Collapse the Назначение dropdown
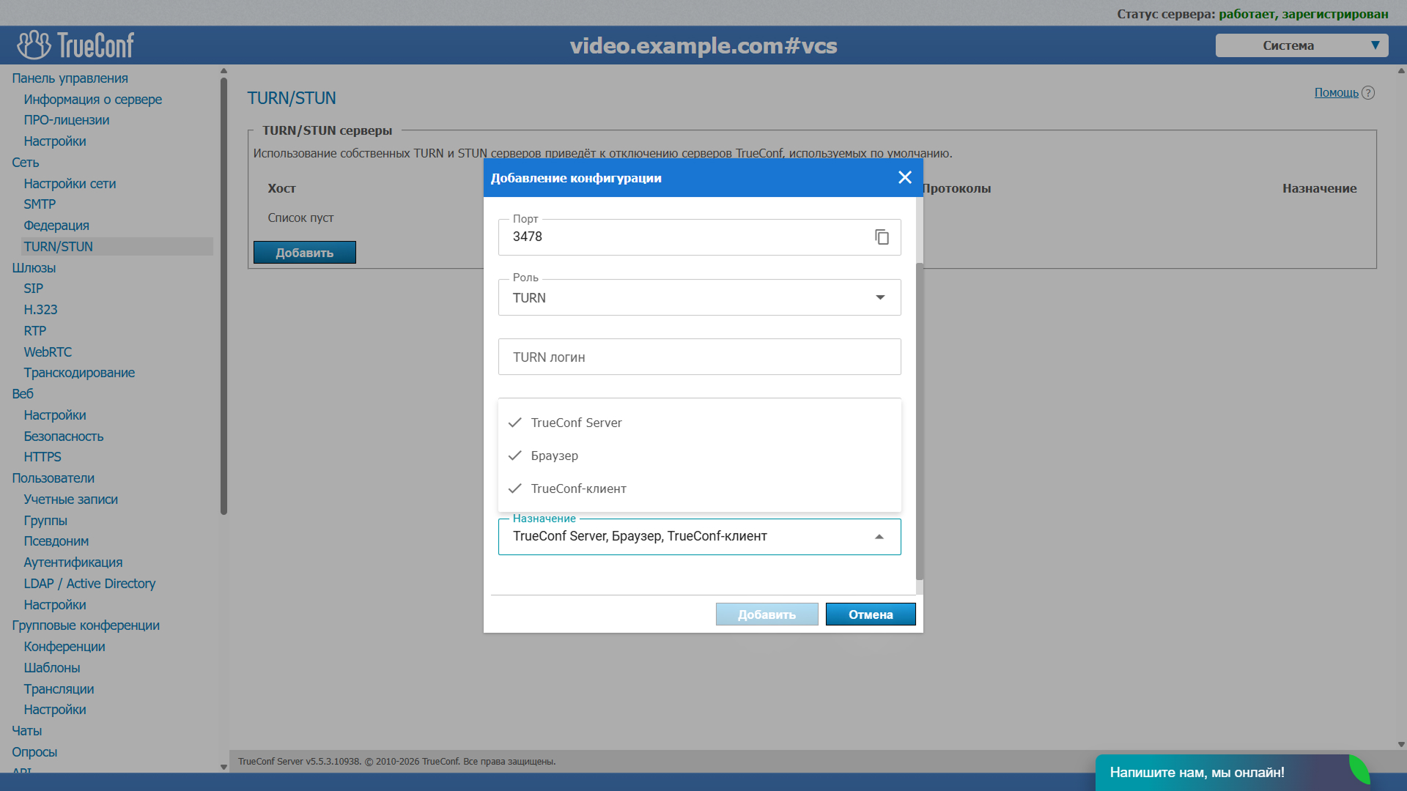The width and height of the screenshot is (1407, 791). 879,537
